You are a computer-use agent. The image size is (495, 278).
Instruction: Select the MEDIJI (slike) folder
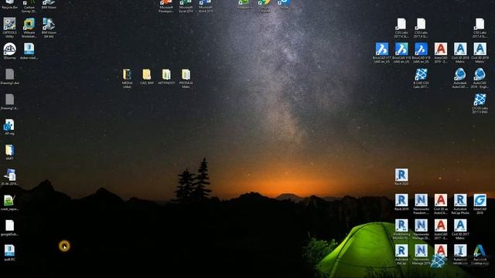(127, 79)
